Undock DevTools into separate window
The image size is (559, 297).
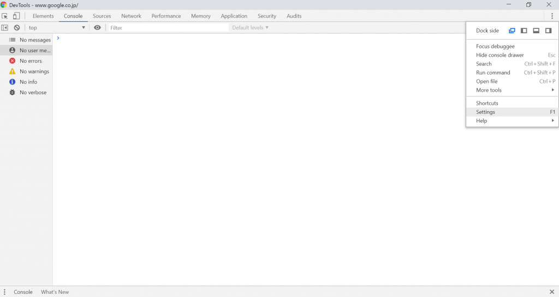pyautogui.click(x=512, y=31)
